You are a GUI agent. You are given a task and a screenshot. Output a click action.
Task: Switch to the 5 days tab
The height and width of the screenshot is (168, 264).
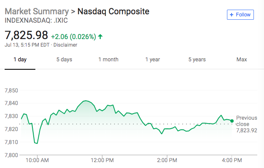click(64, 60)
